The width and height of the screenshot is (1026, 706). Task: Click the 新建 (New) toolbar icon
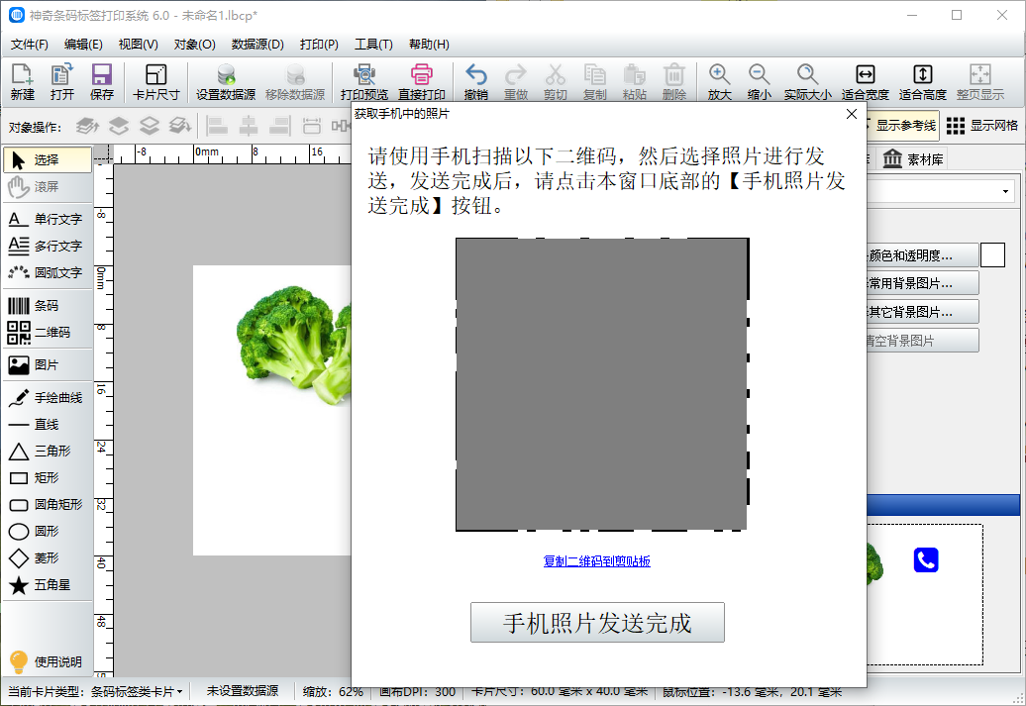[x=22, y=82]
